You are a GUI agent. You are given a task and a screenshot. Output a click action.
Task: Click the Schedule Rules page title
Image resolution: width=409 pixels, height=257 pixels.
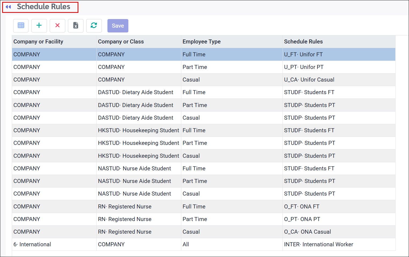[44, 7]
